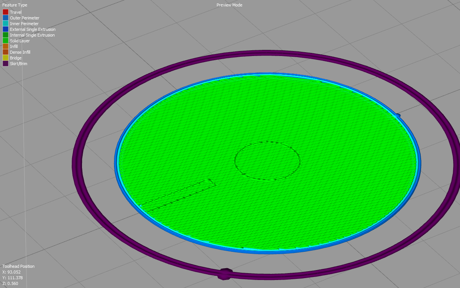Click the Preview Mode title text
The image size is (460, 288).
pos(230,5)
